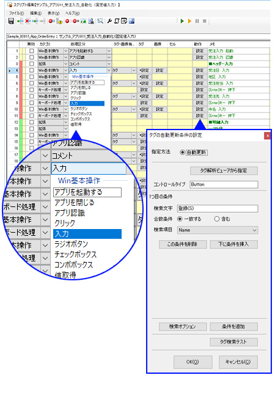Click the document with magnifier toolbar icon
The height and width of the screenshot is (397, 275).
click(x=91, y=21)
